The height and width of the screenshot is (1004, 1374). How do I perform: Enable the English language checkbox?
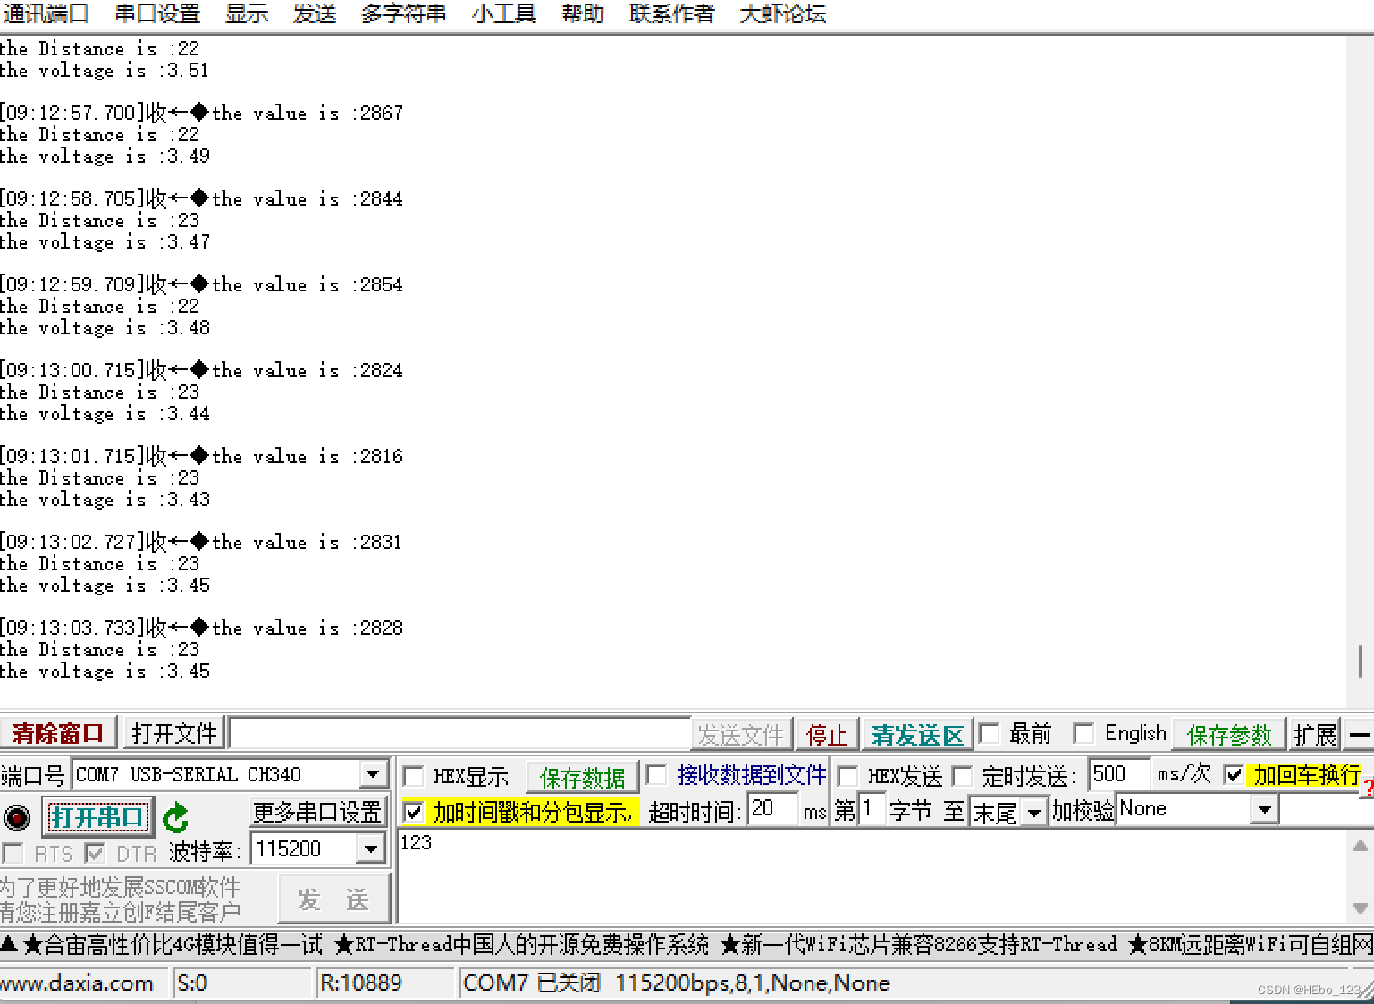[1083, 734]
